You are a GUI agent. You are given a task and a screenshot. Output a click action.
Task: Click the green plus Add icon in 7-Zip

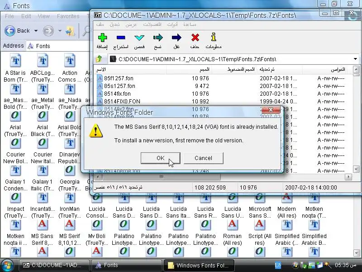click(x=102, y=38)
